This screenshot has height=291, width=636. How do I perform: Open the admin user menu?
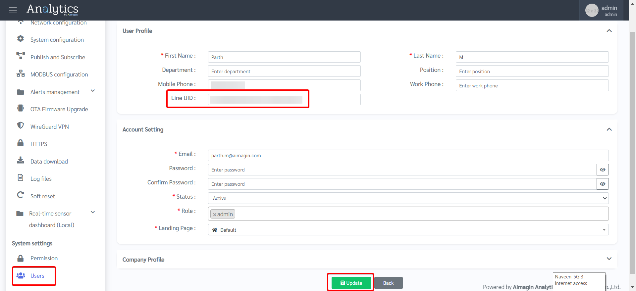(x=601, y=10)
